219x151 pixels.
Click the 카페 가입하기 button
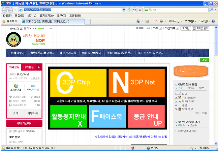pyautogui.click(x=24, y=123)
